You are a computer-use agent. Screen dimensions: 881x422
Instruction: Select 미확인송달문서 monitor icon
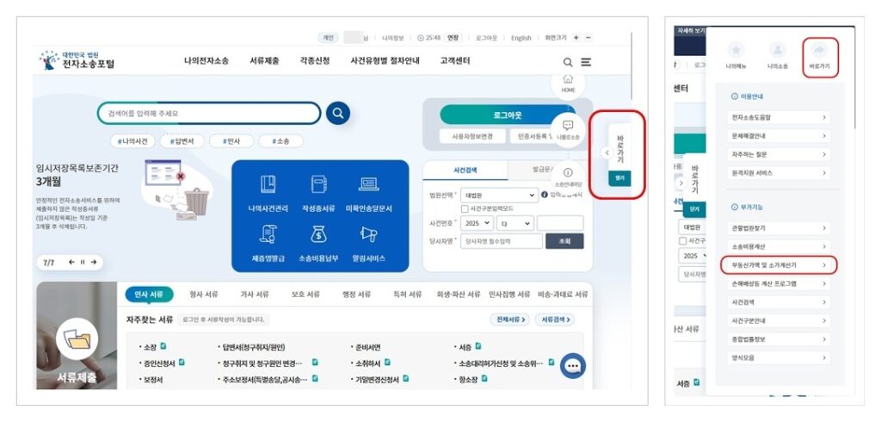coord(369,184)
